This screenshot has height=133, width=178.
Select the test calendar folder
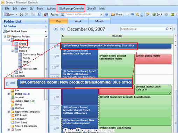[19, 72]
